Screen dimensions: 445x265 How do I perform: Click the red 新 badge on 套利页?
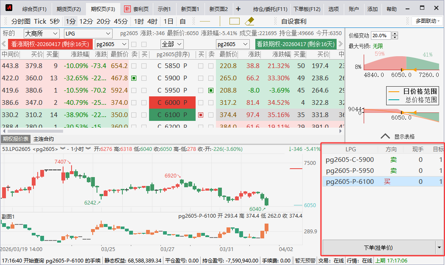click(127, 9)
